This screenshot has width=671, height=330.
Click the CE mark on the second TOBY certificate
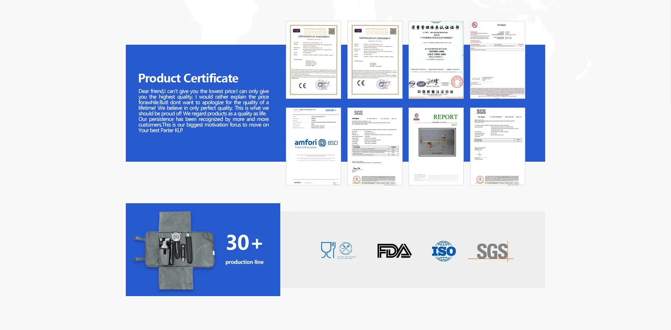(361, 83)
